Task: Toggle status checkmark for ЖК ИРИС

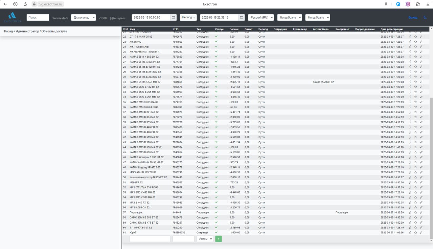Action: tap(216, 42)
